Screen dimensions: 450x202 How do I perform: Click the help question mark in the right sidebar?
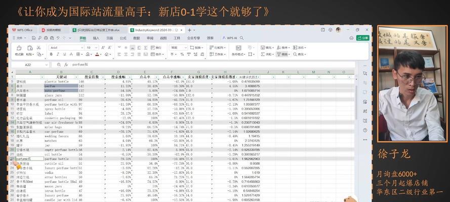(365, 130)
